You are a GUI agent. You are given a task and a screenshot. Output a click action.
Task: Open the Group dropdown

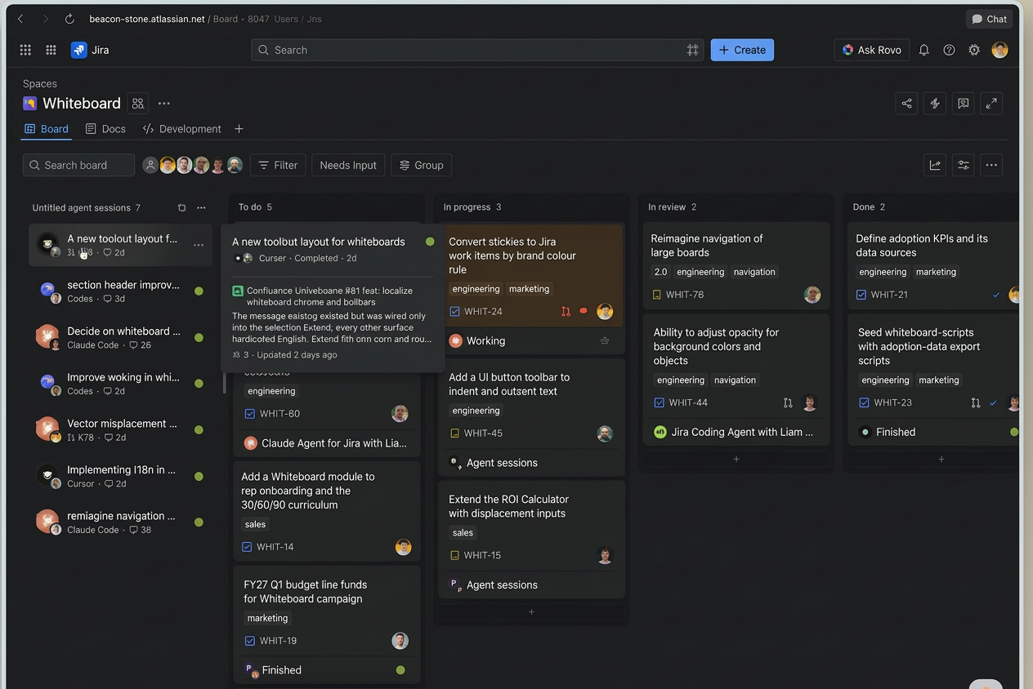[421, 165]
